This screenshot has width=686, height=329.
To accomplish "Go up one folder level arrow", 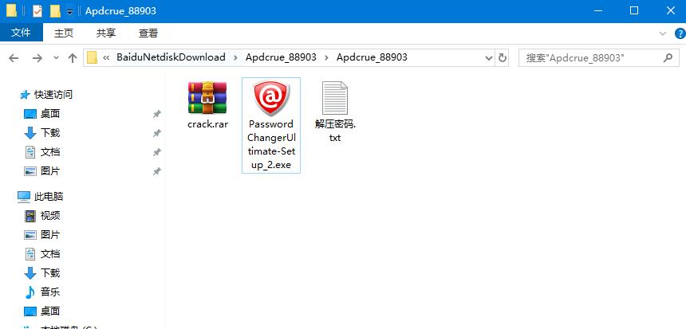I will (72, 57).
